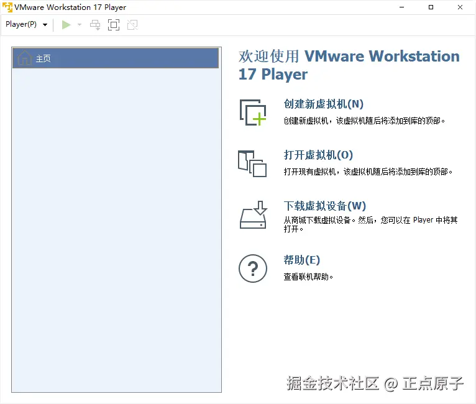Open the 帮助(E) link
476x404 pixels.
tap(302, 260)
